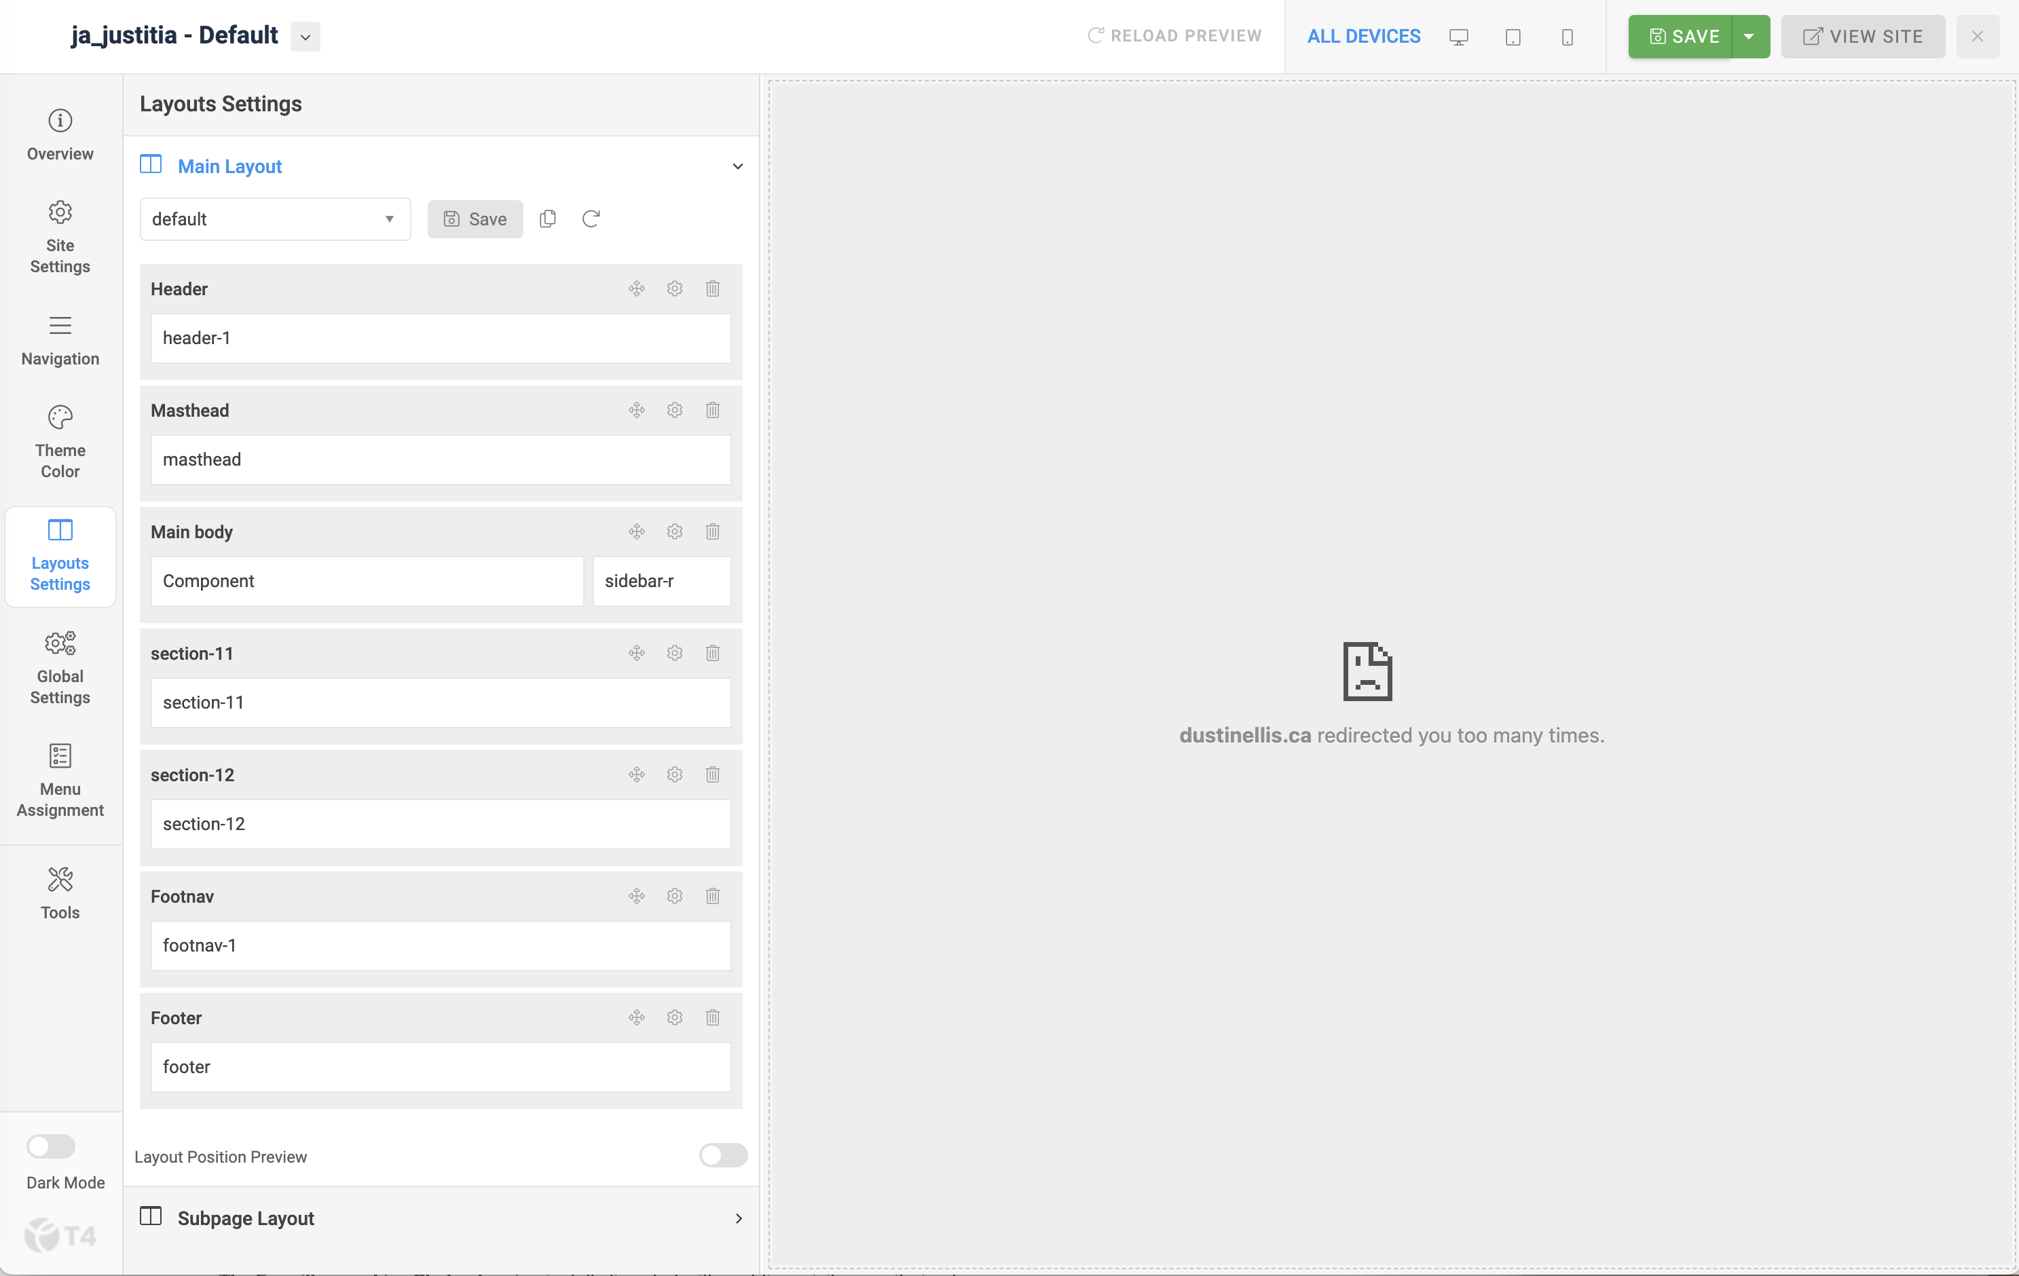Click the move icon on the Main body section
This screenshot has height=1276, width=2019.
pos(636,531)
